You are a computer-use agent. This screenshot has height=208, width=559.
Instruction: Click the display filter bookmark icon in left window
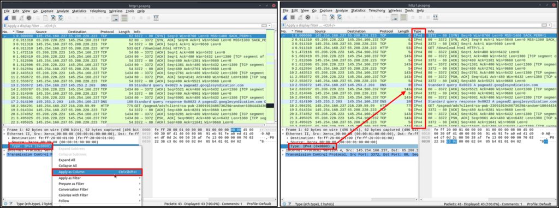click(x=4, y=26)
